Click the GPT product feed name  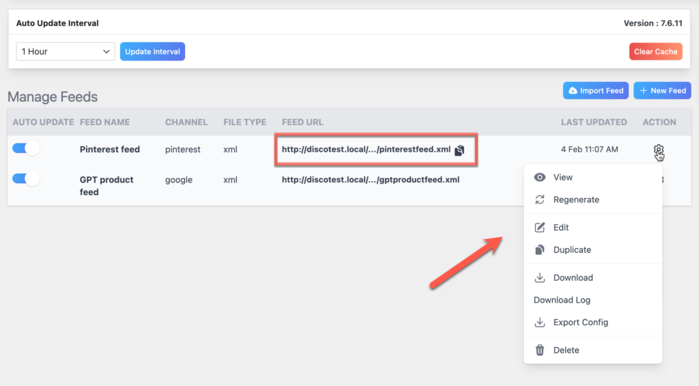(x=106, y=186)
